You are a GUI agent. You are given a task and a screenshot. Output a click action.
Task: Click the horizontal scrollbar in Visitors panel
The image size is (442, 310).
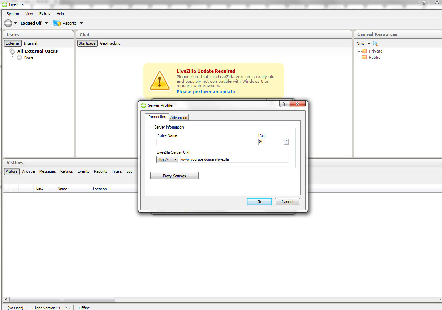click(x=62, y=300)
